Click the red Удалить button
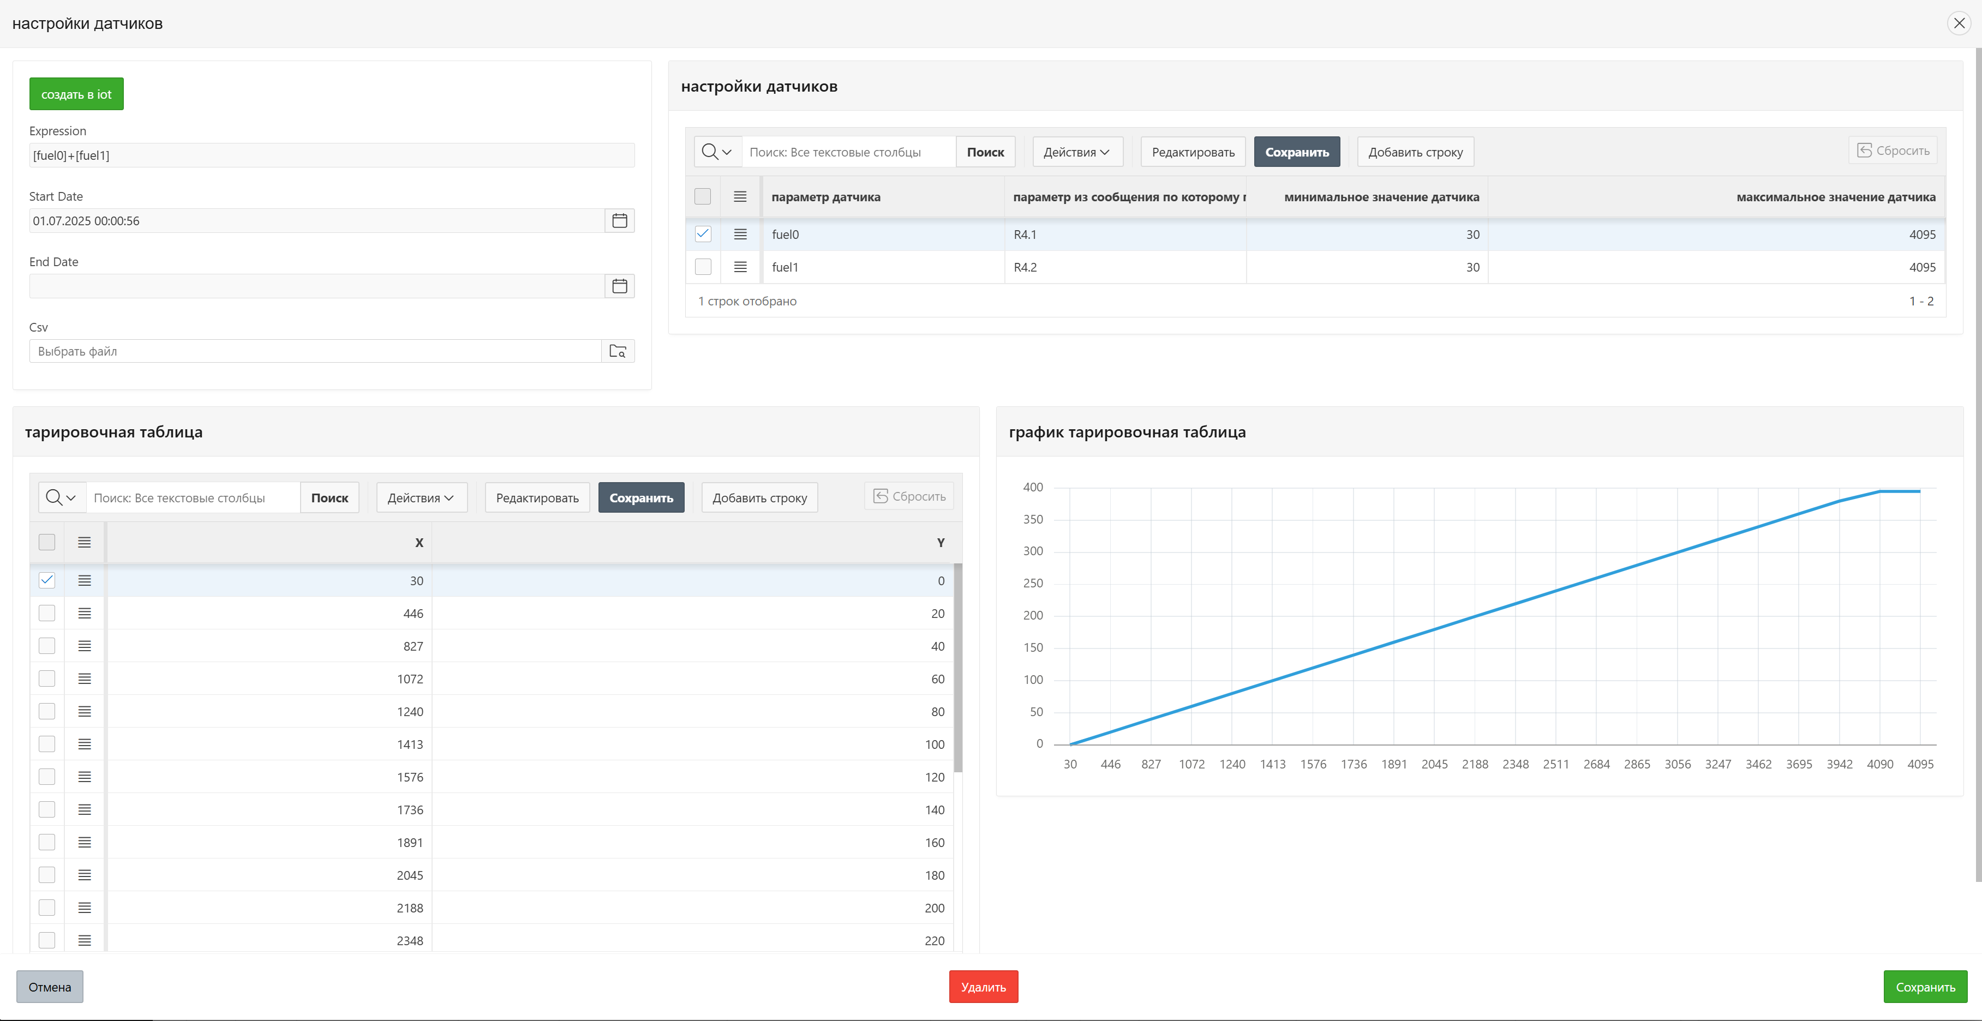1982x1021 pixels. click(983, 987)
